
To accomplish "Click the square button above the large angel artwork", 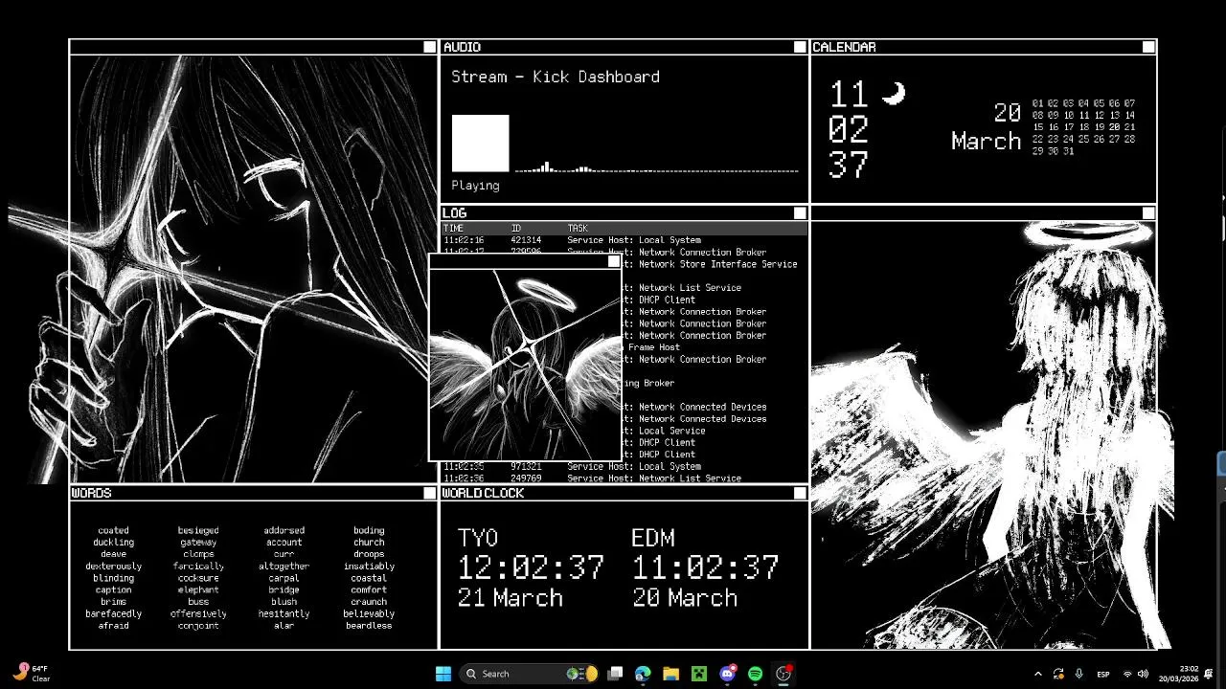I will pyautogui.click(x=1148, y=212).
